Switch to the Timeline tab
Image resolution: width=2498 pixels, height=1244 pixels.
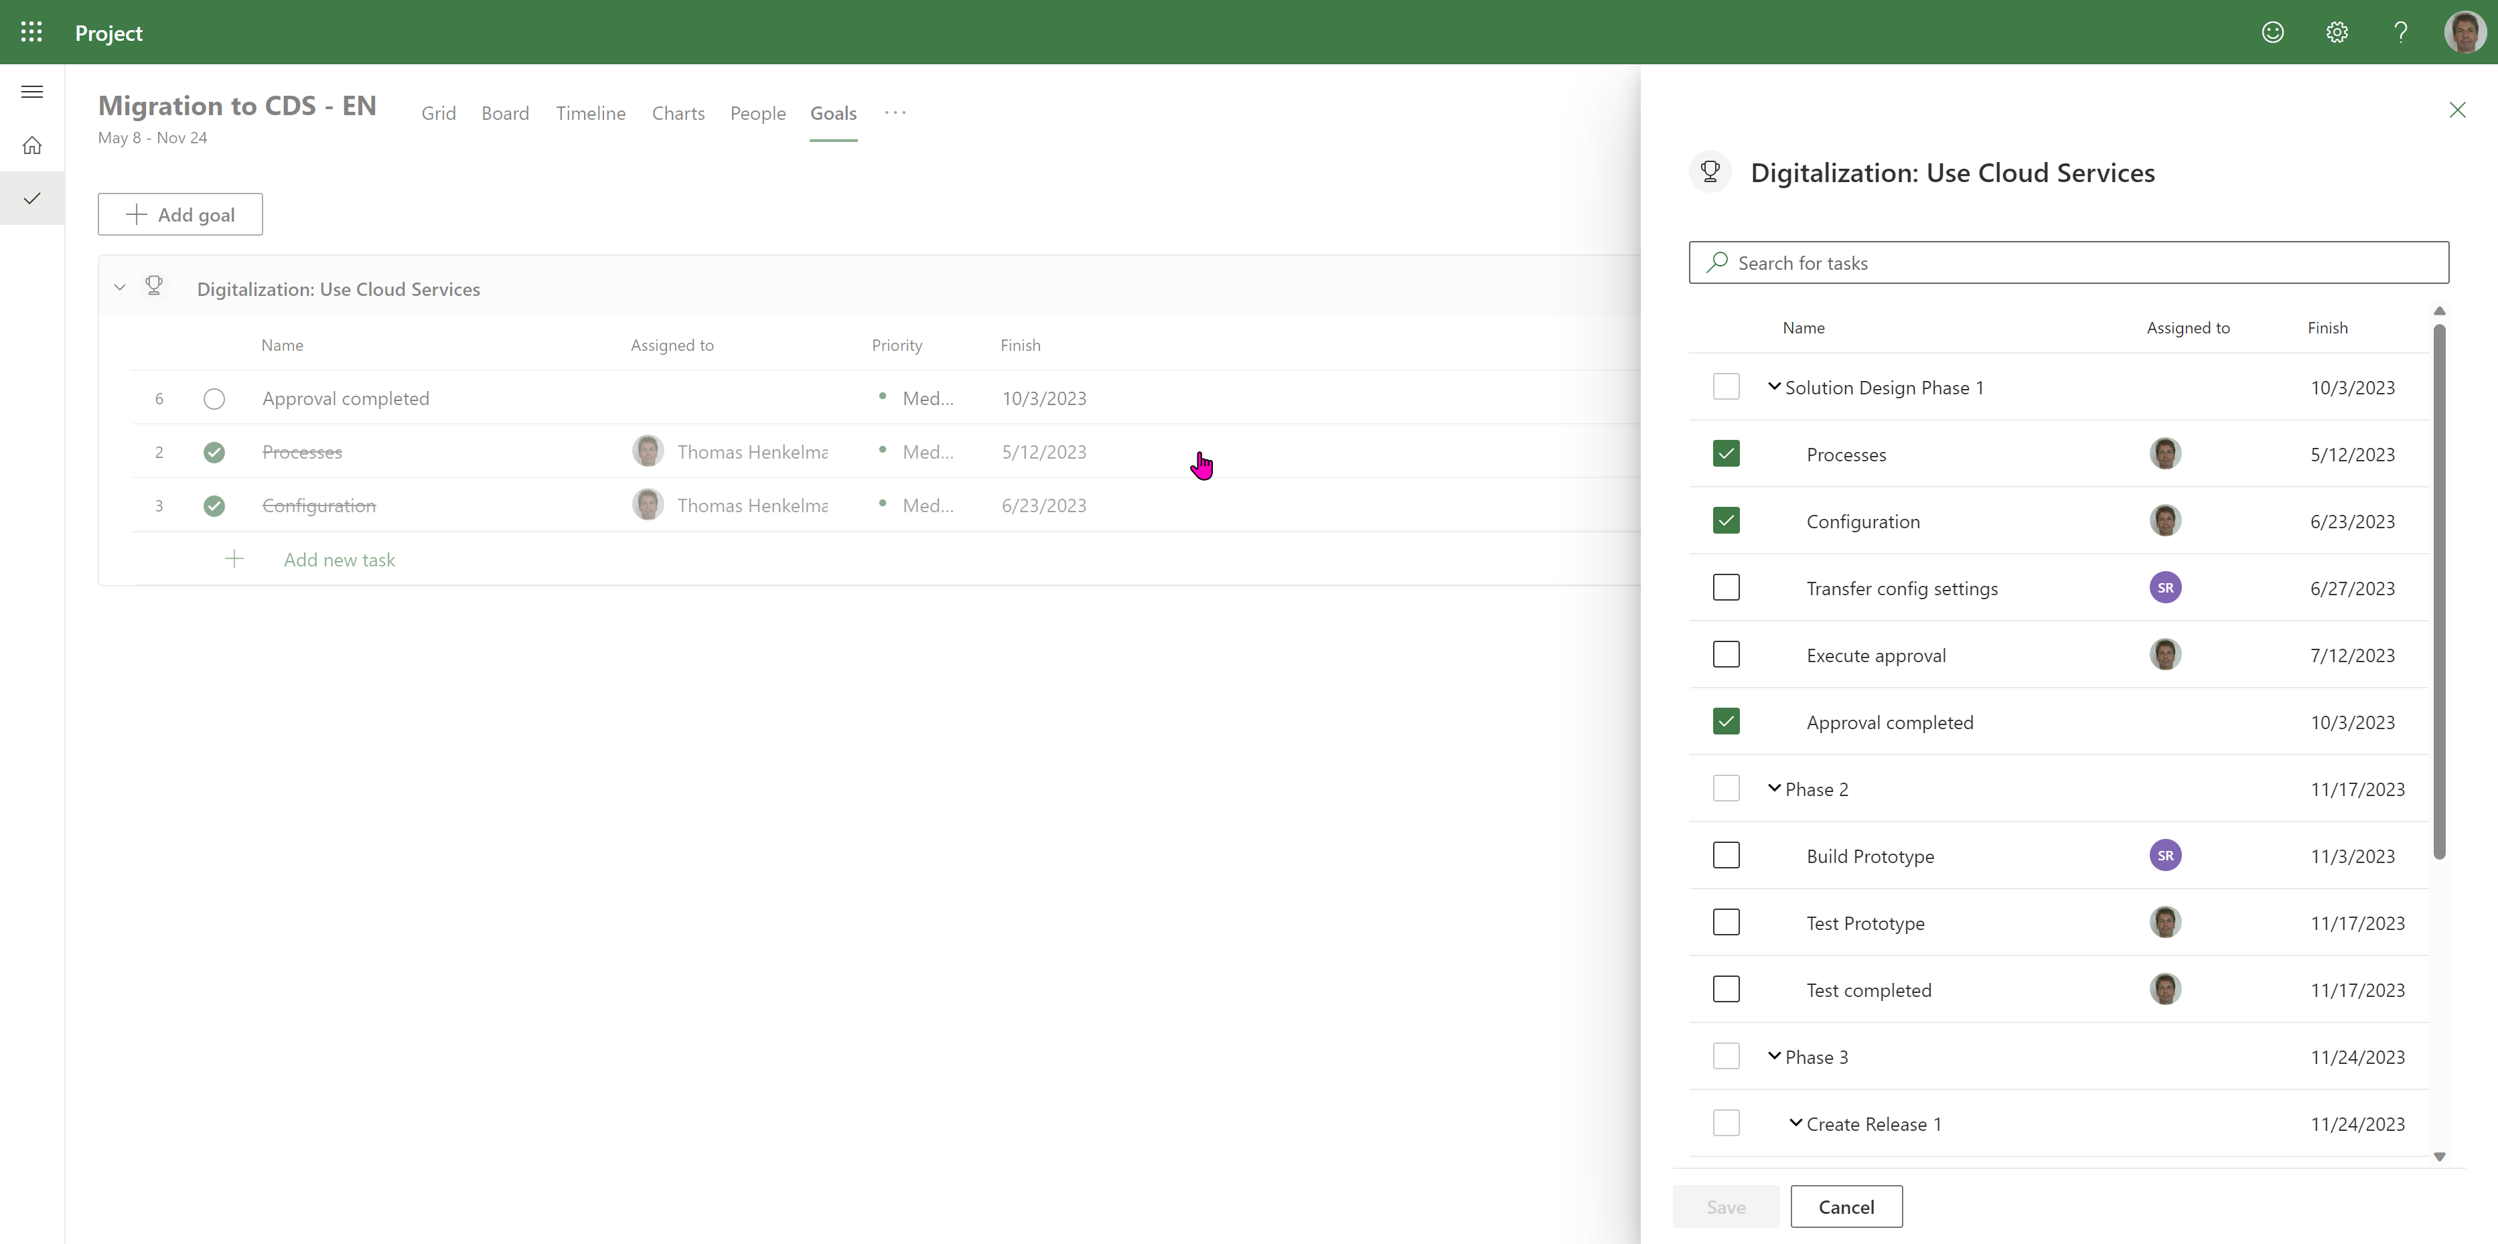591,113
